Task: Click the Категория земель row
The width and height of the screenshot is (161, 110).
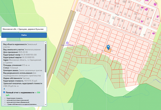Action: coord(23,71)
